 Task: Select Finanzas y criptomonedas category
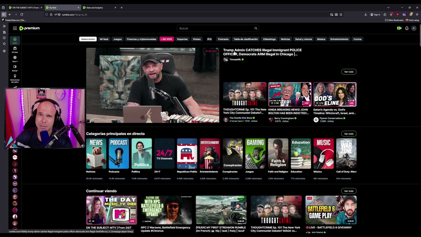[141, 39]
